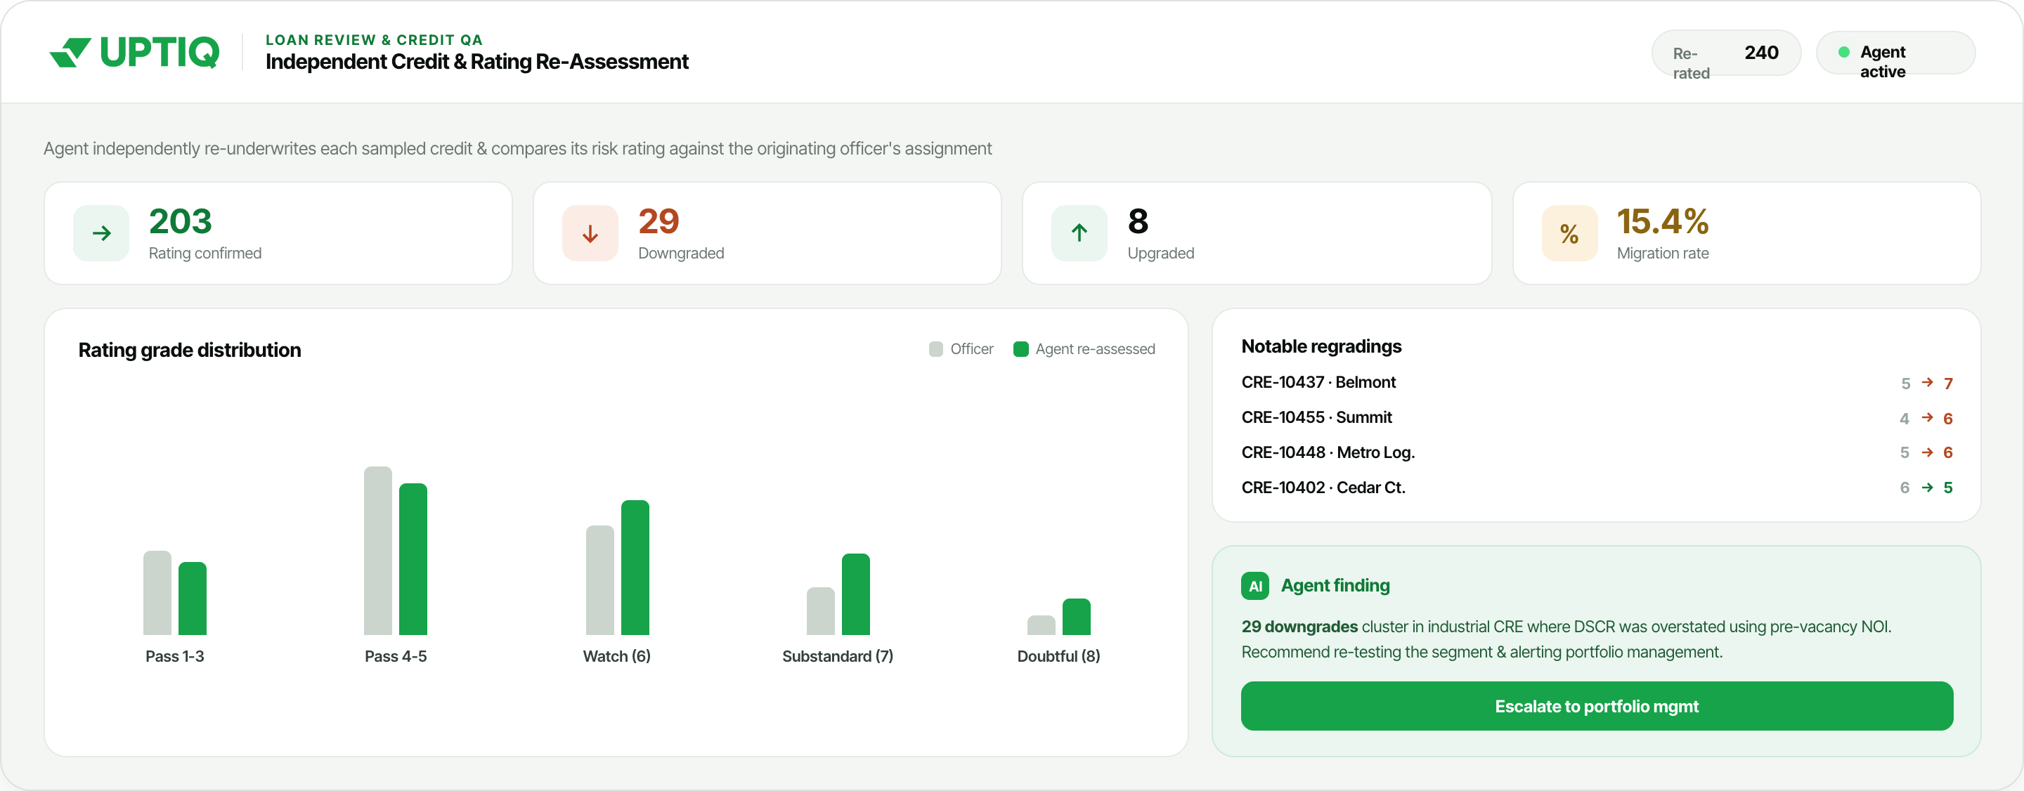Click the Rating grade distribution heading
Image resolution: width=2024 pixels, height=791 pixels.
189,351
